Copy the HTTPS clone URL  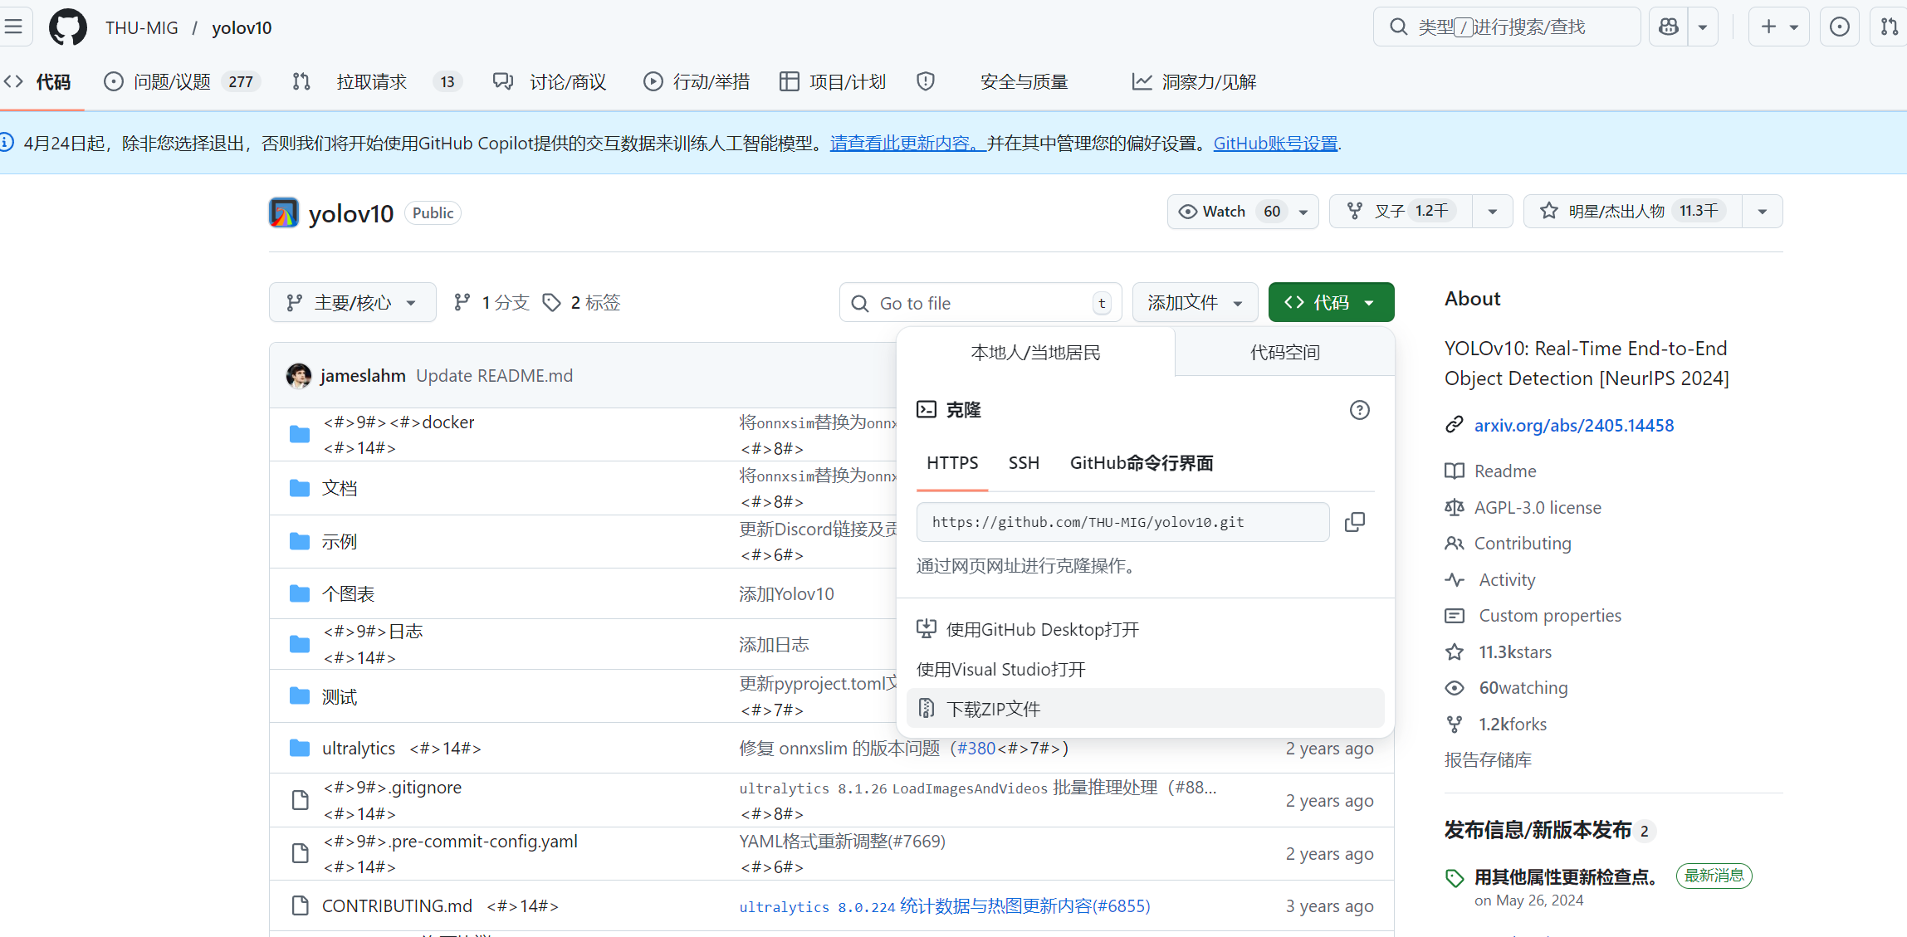[x=1354, y=522]
